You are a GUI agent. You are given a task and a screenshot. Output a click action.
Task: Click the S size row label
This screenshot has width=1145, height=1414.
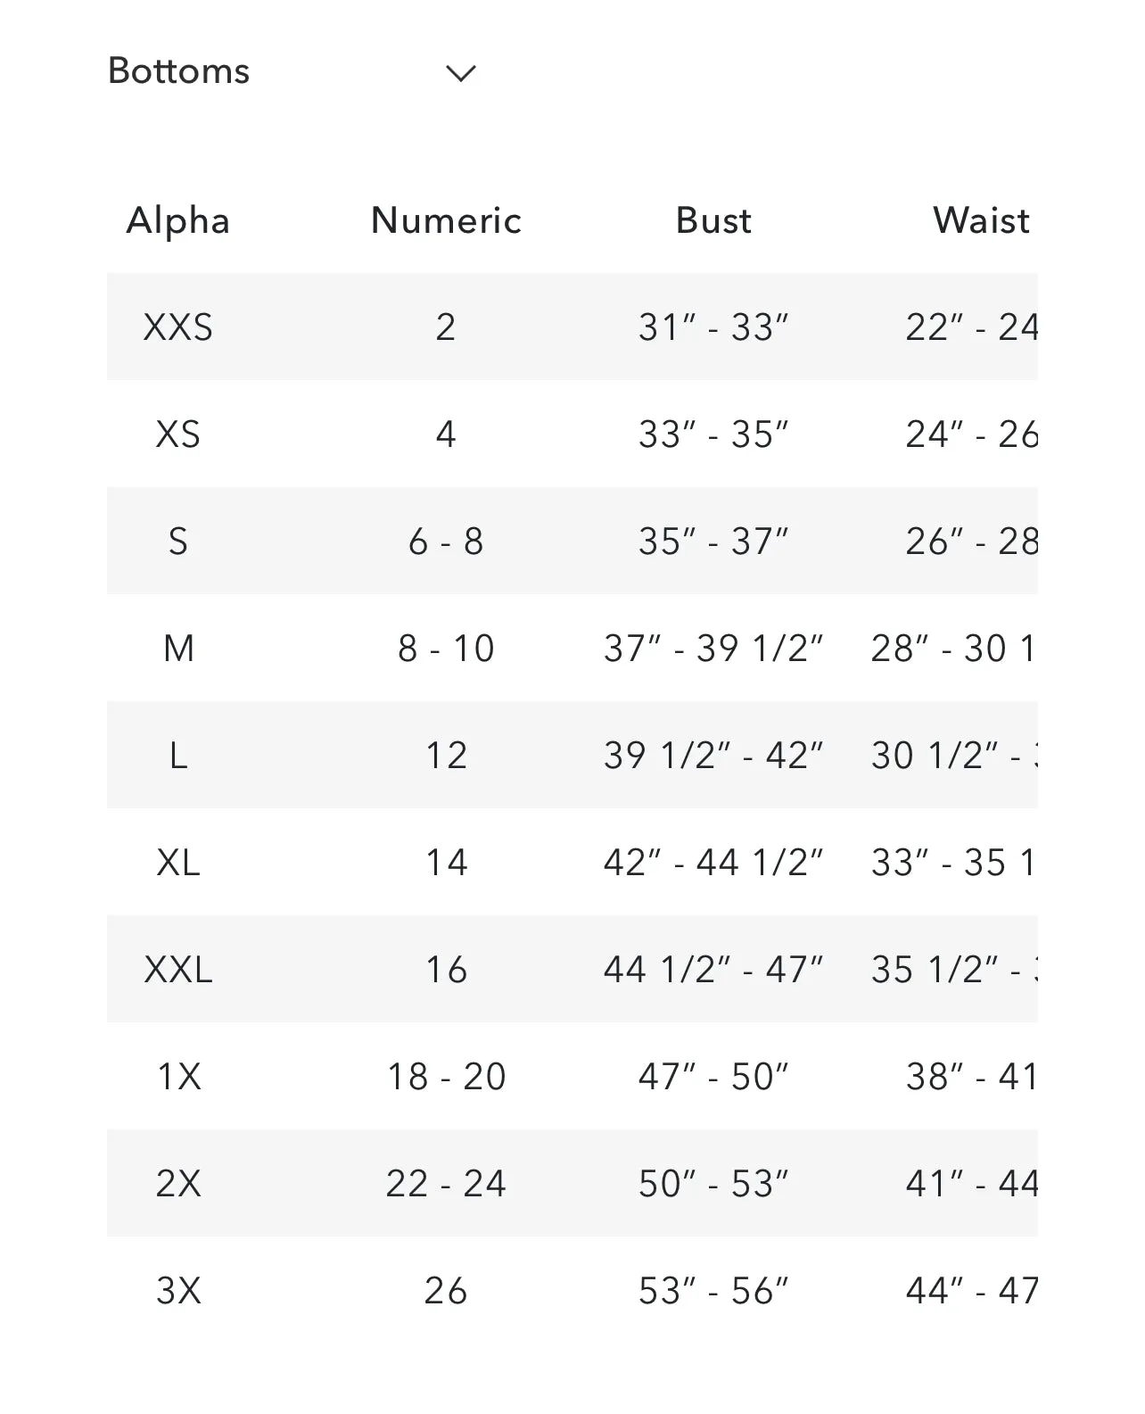[x=178, y=542]
